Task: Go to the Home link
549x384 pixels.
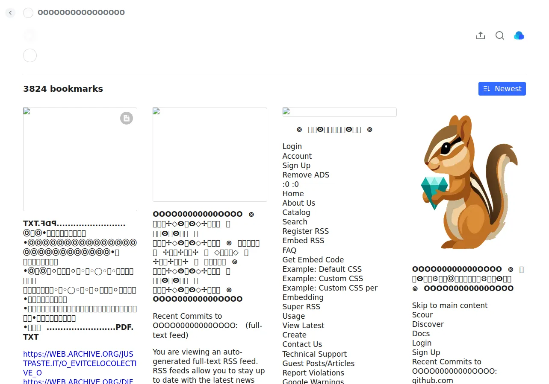Action: point(293,194)
